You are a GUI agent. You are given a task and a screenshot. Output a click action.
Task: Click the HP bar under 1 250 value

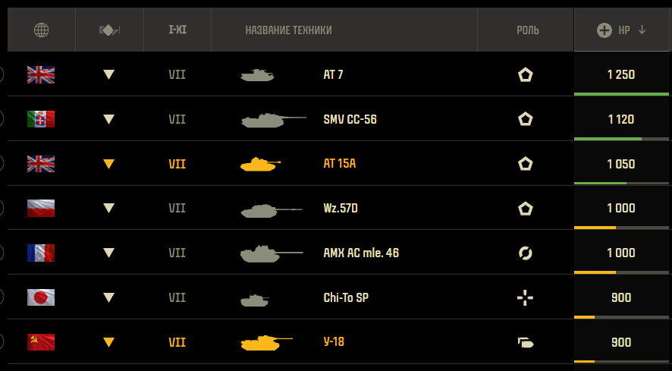pos(622,94)
